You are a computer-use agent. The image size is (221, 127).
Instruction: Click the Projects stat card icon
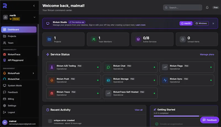click(49, 39)
